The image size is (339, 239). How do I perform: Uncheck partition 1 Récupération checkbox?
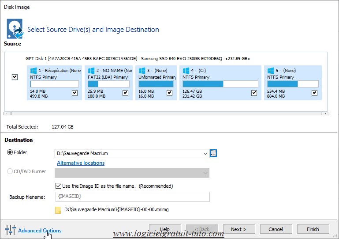[75, 93]
